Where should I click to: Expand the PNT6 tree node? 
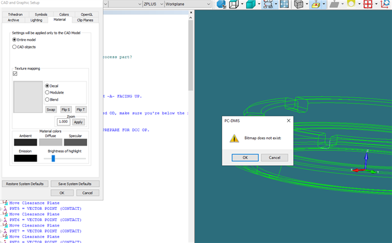point(1,220)
